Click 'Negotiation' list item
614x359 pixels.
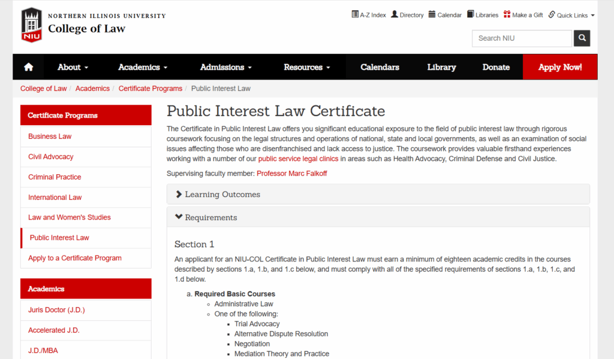[252, 344]
